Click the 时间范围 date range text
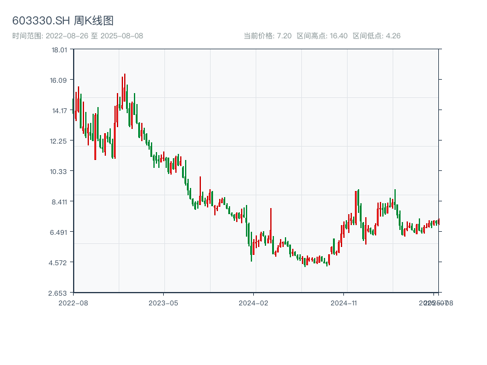Viewport: 487px width, 365px height. point(77,36)
